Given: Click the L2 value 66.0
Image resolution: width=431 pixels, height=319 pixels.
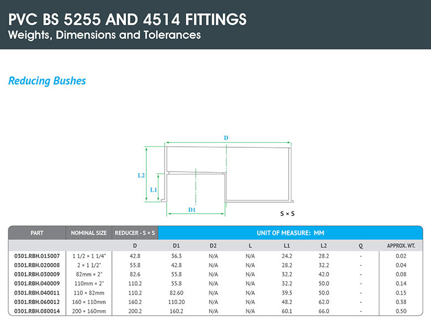Looking at the screenshot, I should pos(324,311).
